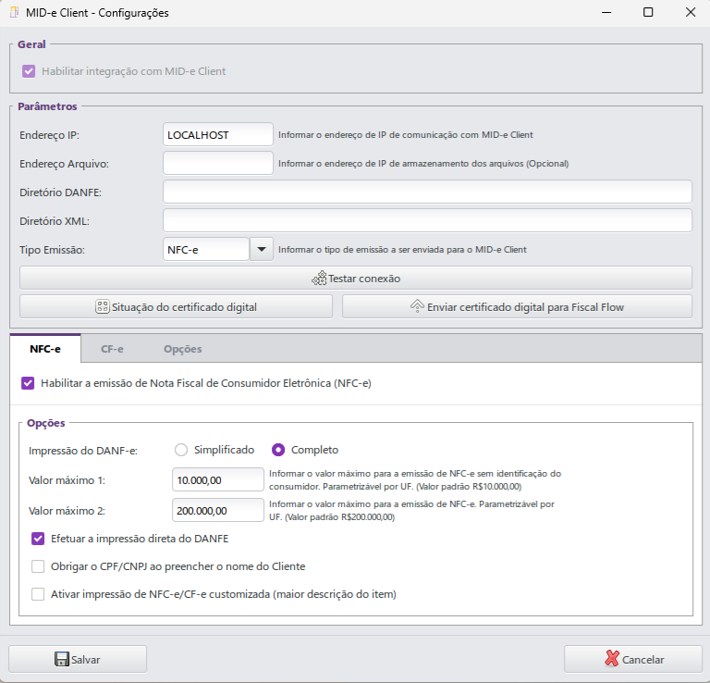Click the 'Endereço IP:' label
The width and height of the screenshot is (710, 683).
pos(49,135)
